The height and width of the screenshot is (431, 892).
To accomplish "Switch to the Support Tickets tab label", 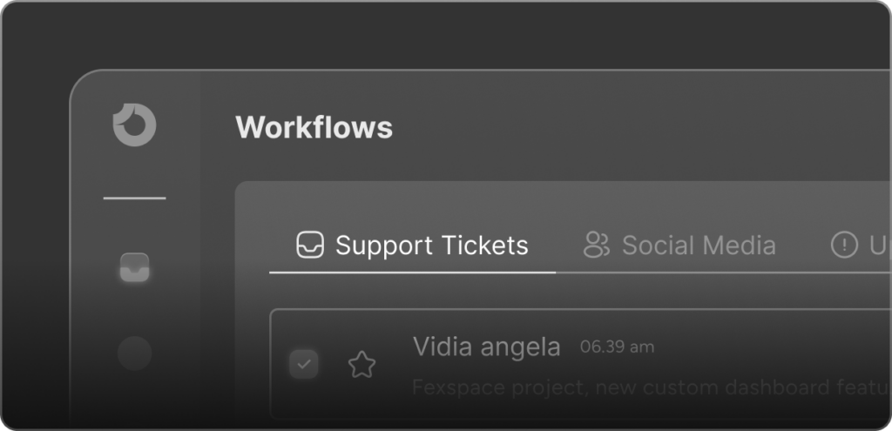I will 432,246.
